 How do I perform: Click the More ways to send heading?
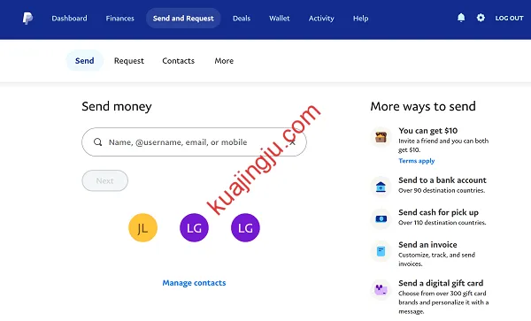pyautogui.click(x=423, y=106)
